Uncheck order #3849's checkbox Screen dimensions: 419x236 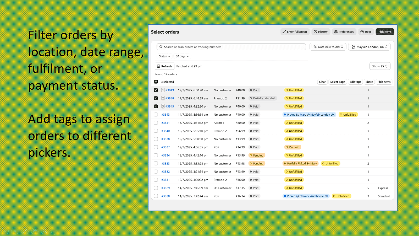pos(156,90)
